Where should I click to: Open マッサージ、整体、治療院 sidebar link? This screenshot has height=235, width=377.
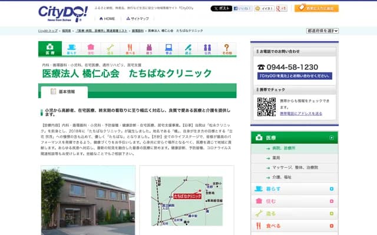(x=295, y=167)
